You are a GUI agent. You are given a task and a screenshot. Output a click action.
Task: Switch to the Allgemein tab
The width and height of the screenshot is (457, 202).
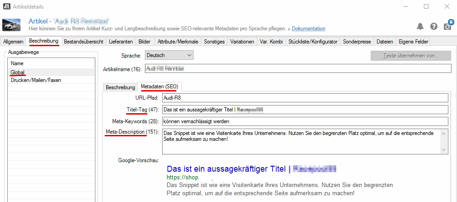click(x=13, y=42)
